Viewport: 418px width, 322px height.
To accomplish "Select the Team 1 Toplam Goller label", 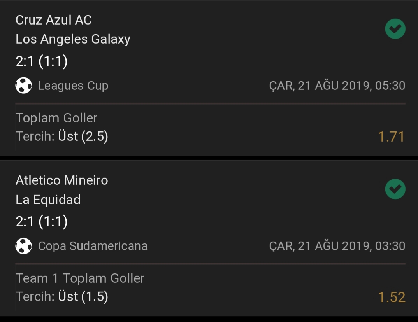I will tap(80, 278).
